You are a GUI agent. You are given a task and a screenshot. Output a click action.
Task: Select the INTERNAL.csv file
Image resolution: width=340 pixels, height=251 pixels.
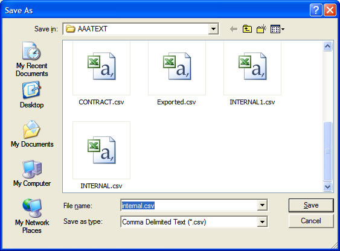[x=101, y=156]
